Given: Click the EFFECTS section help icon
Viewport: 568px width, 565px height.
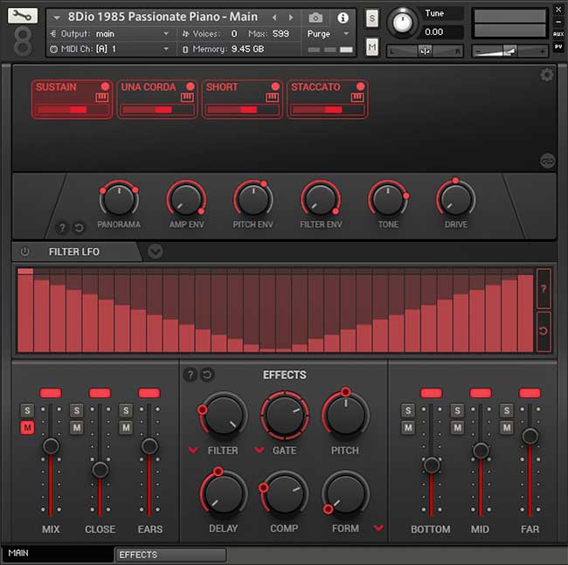Looking at the screenshot, I should [x=190, y=375].
